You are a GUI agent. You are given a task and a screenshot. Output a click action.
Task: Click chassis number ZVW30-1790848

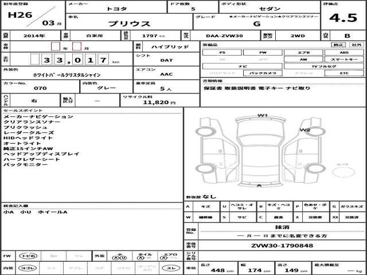pos(282,246)
